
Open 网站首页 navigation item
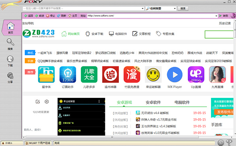coord(71,34)
